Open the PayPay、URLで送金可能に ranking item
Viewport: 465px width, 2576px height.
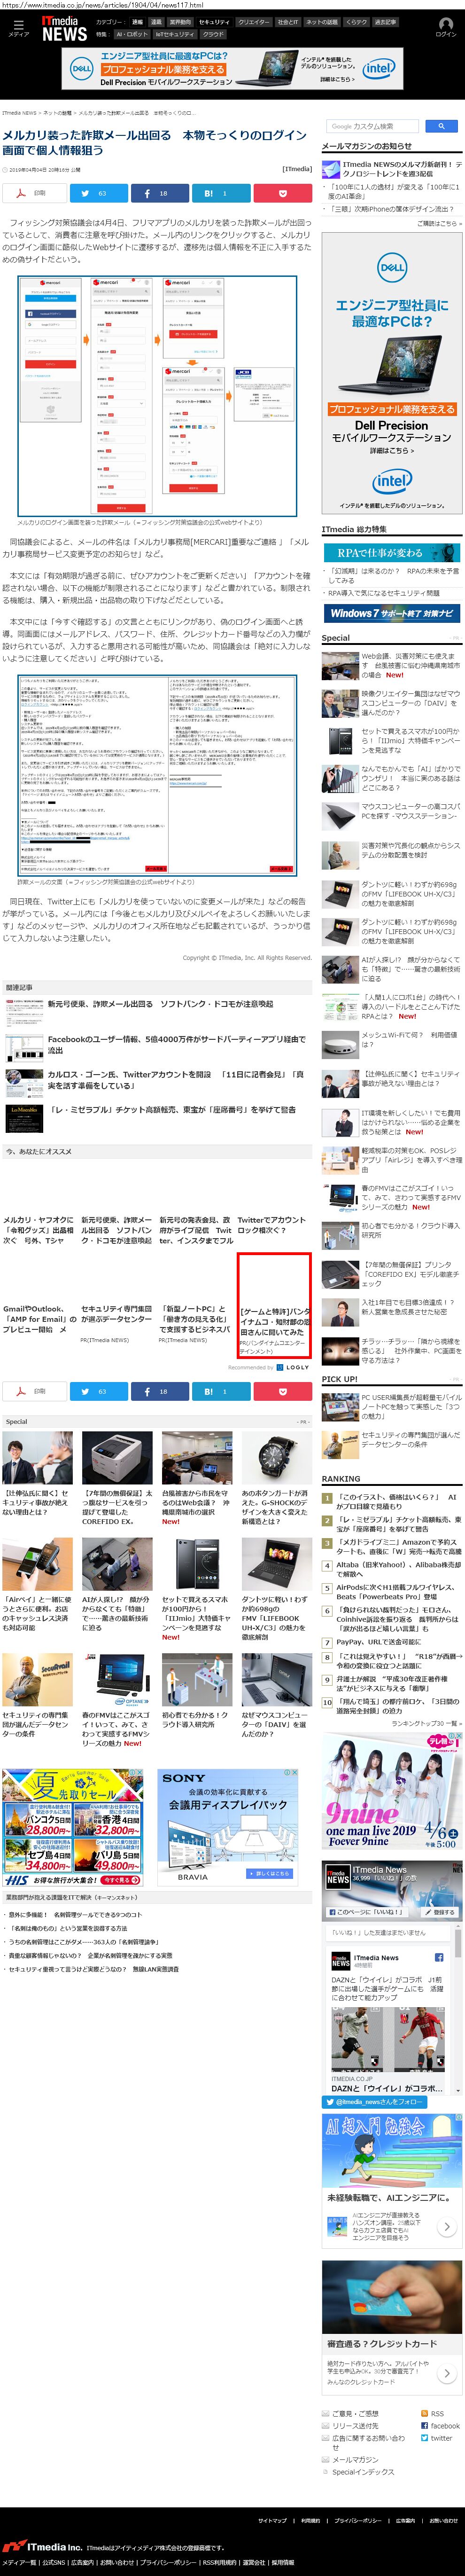(x=378, y=1641)
